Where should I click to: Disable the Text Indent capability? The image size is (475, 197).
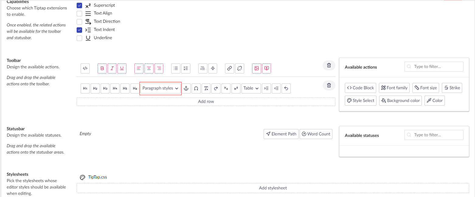pyautogui.click(x=79, y=30)
